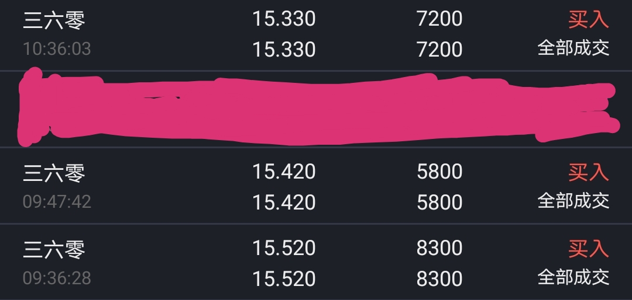Viewport: 632px width, 300px height.
Task: Click the order quantity 8300
Action: point(439,248)
